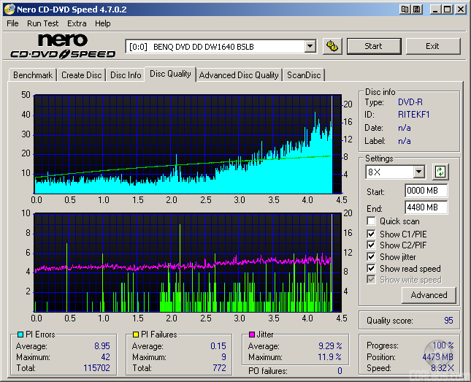
Task: Switch to the Benchmark tab
Action: click(33, 75)
